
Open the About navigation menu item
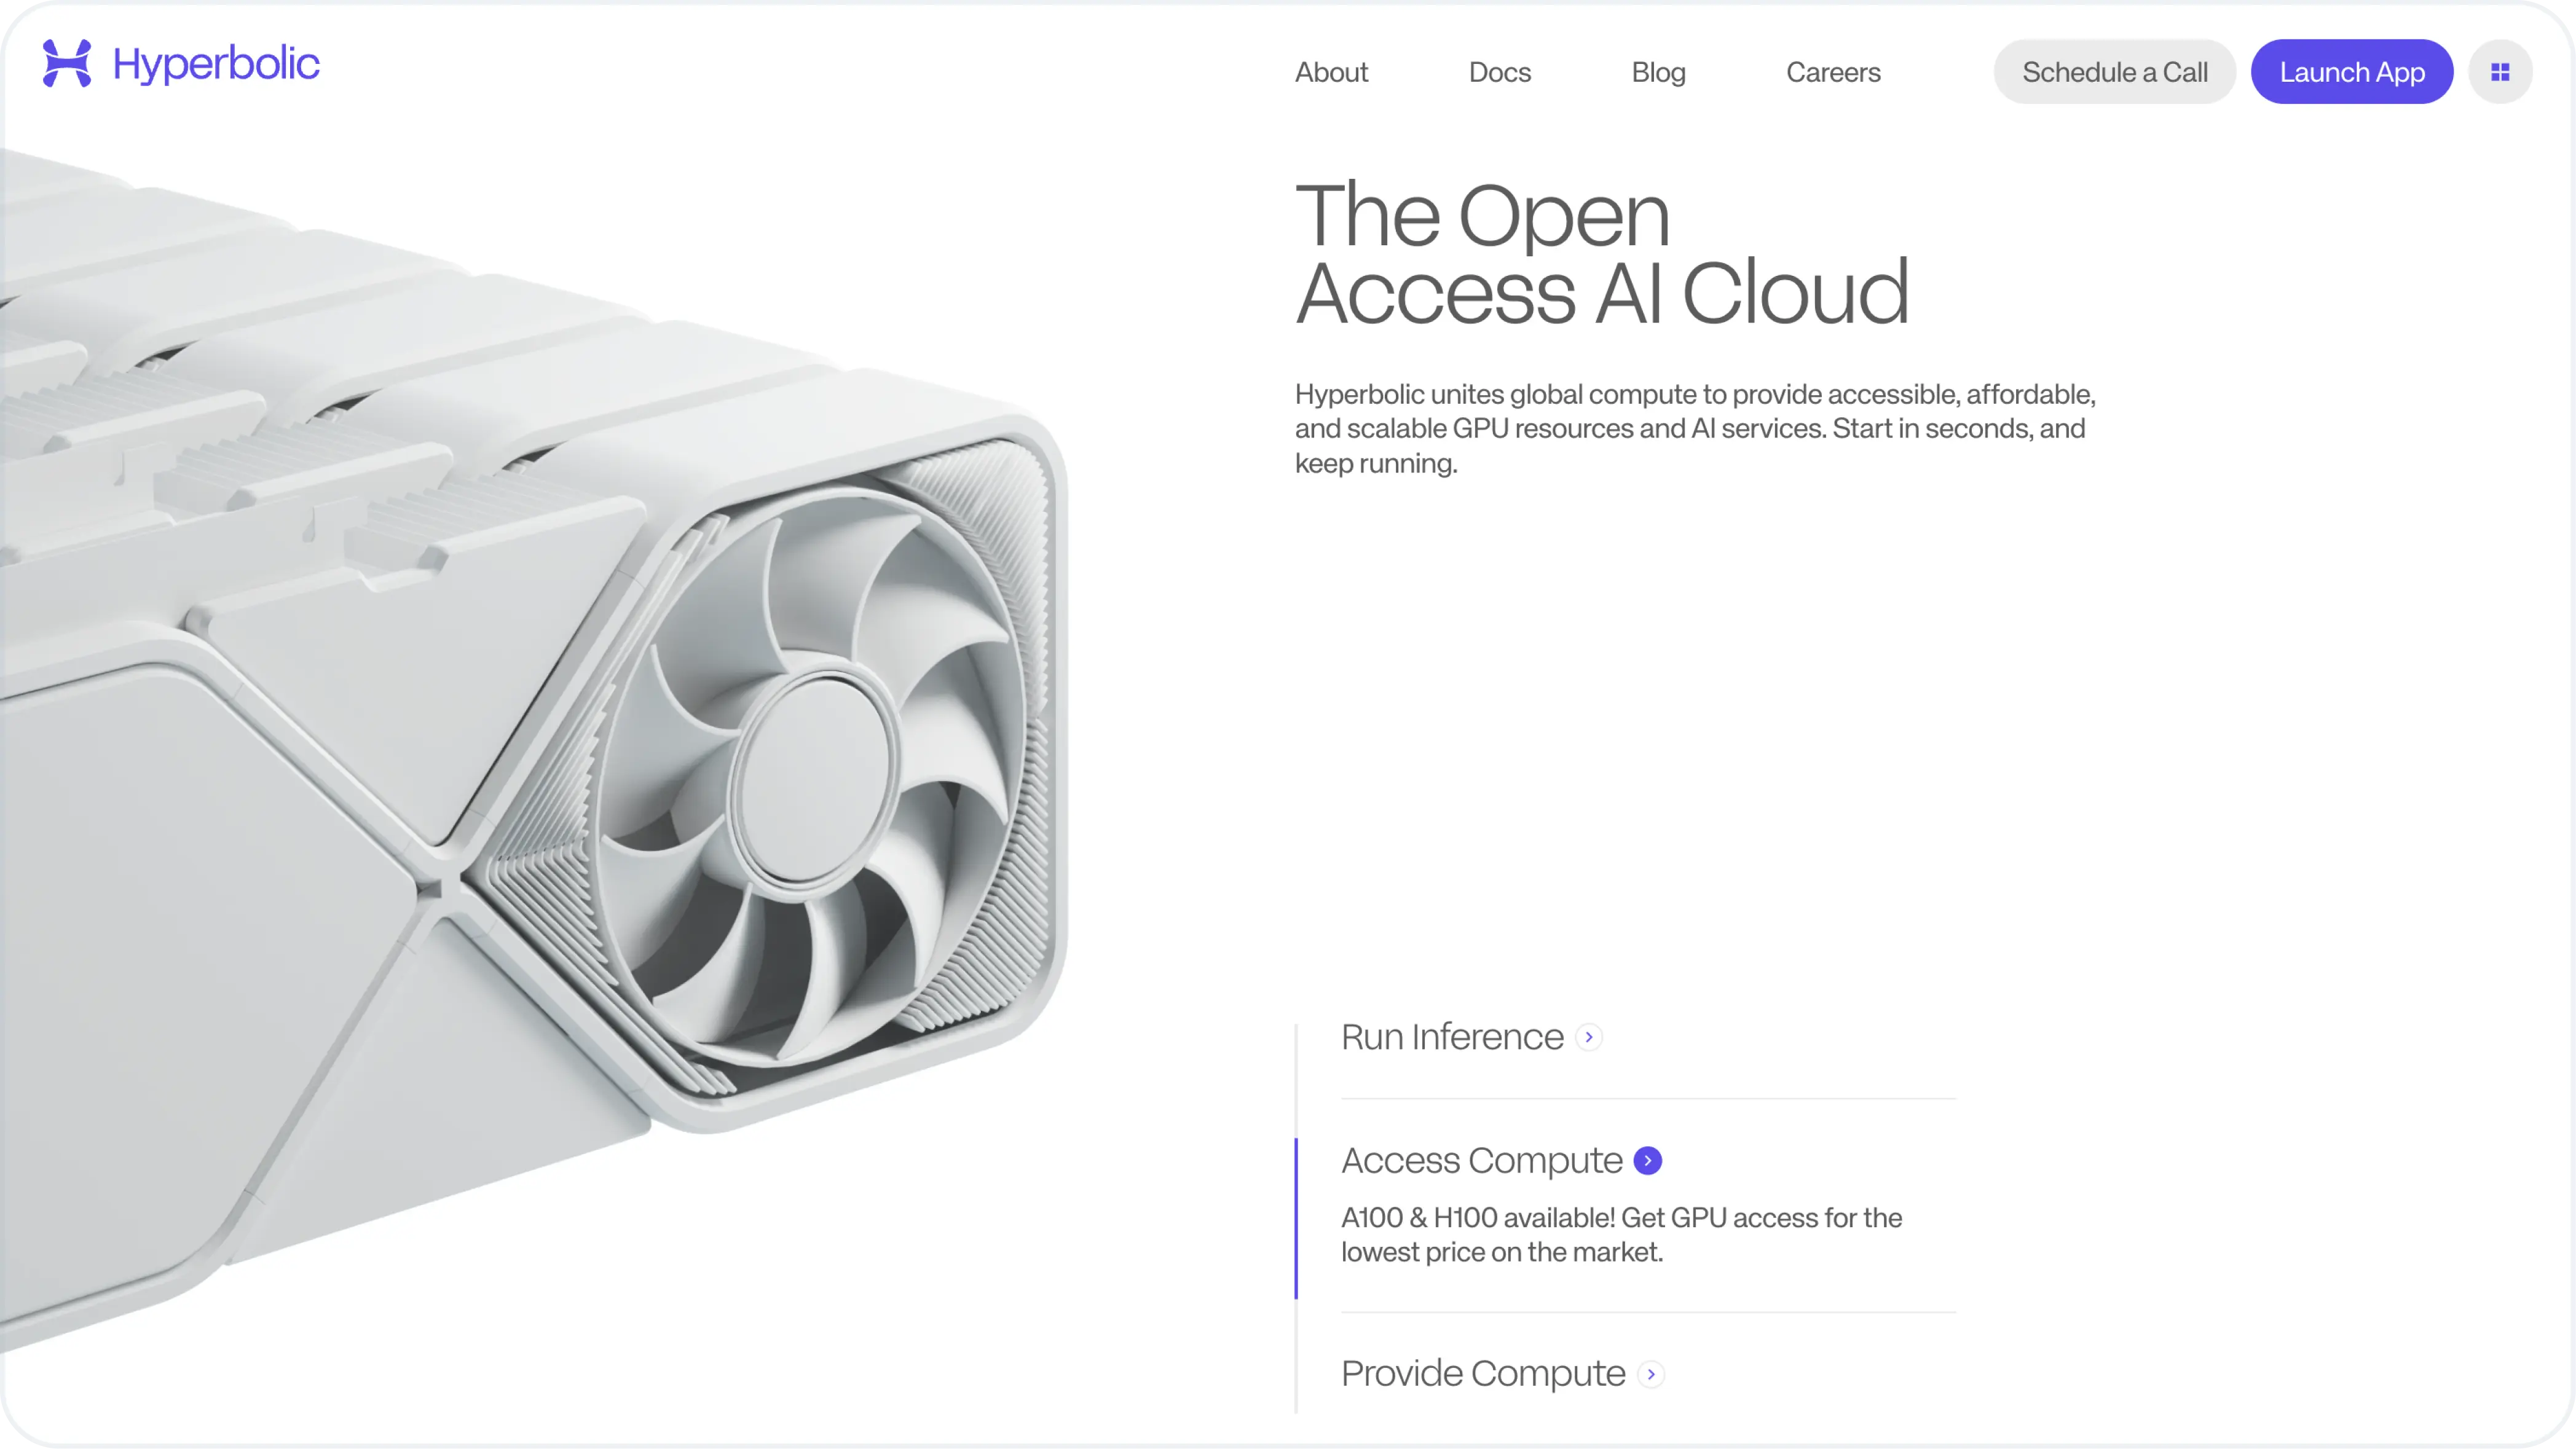coord(1331,71)
